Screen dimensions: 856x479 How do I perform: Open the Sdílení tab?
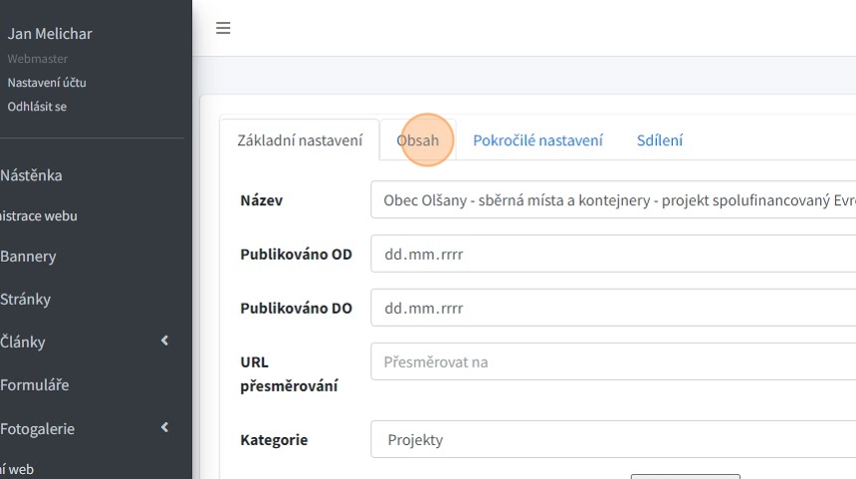660,140
